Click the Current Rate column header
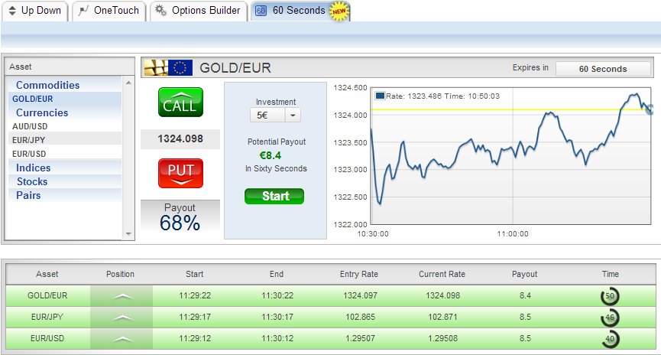Viewport: 661px width, 355px height. (442, 274)
